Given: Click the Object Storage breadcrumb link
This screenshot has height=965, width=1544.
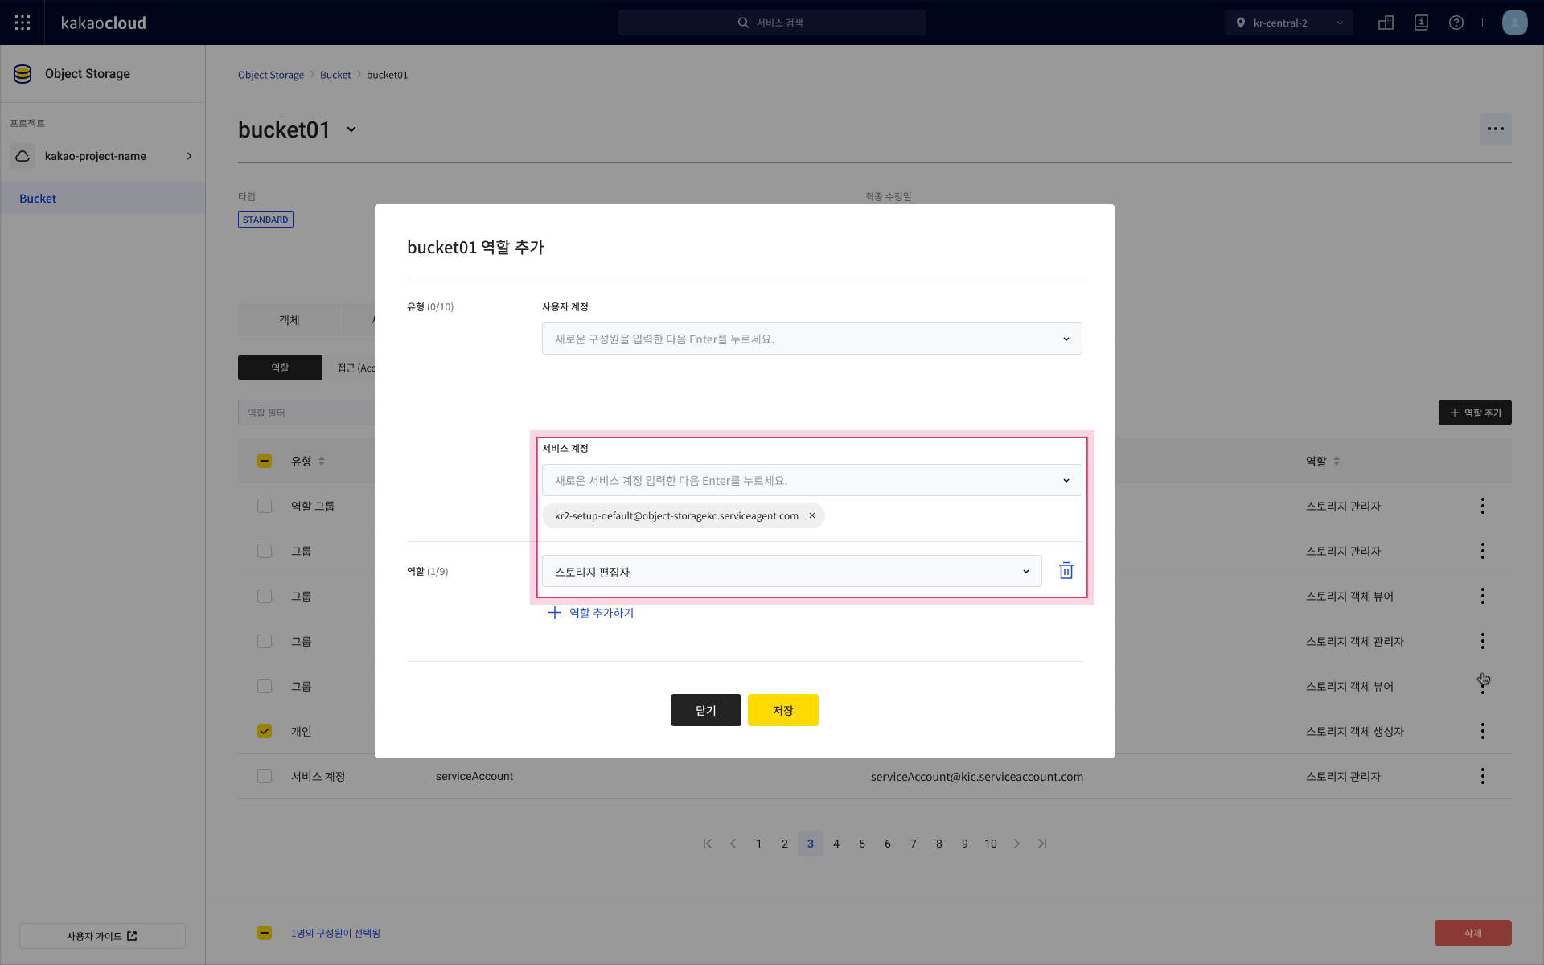Looking at the screenshot, I should coord(271,75).
